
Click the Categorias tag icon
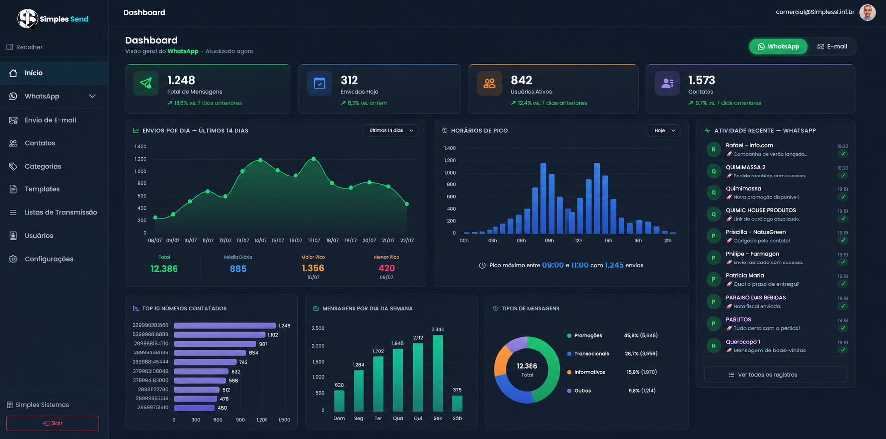point(13,166)
